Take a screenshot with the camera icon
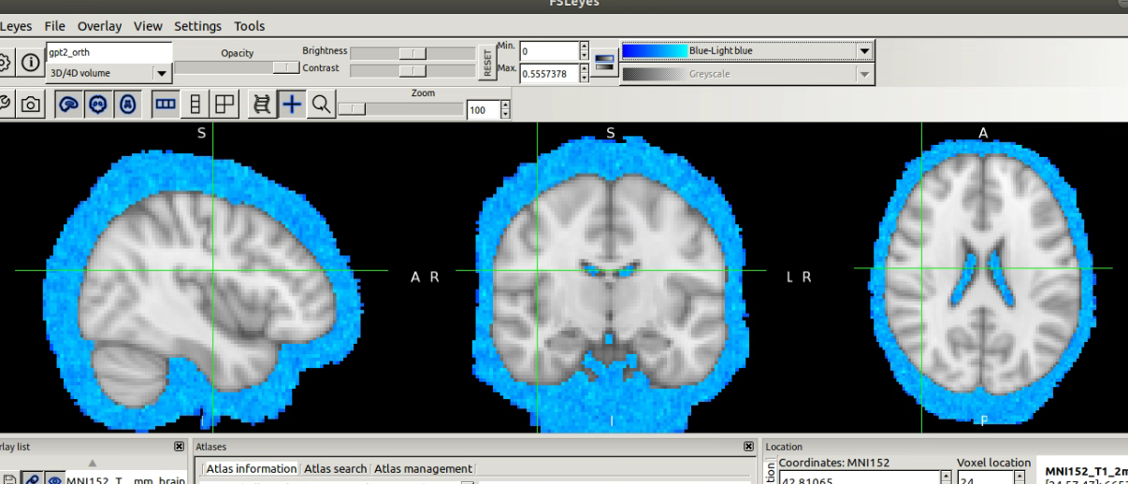1128x484 pixels. (x=31, y=105)
